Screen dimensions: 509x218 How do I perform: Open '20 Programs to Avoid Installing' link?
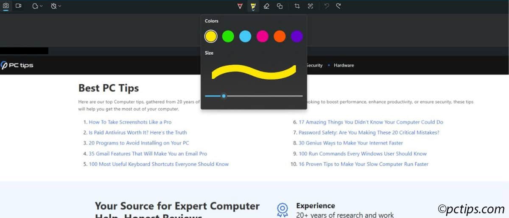[139, 143]
